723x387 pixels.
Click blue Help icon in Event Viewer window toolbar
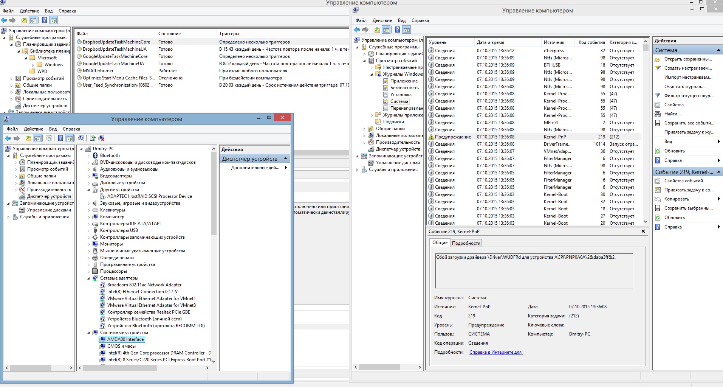click(x=397, y=30)
